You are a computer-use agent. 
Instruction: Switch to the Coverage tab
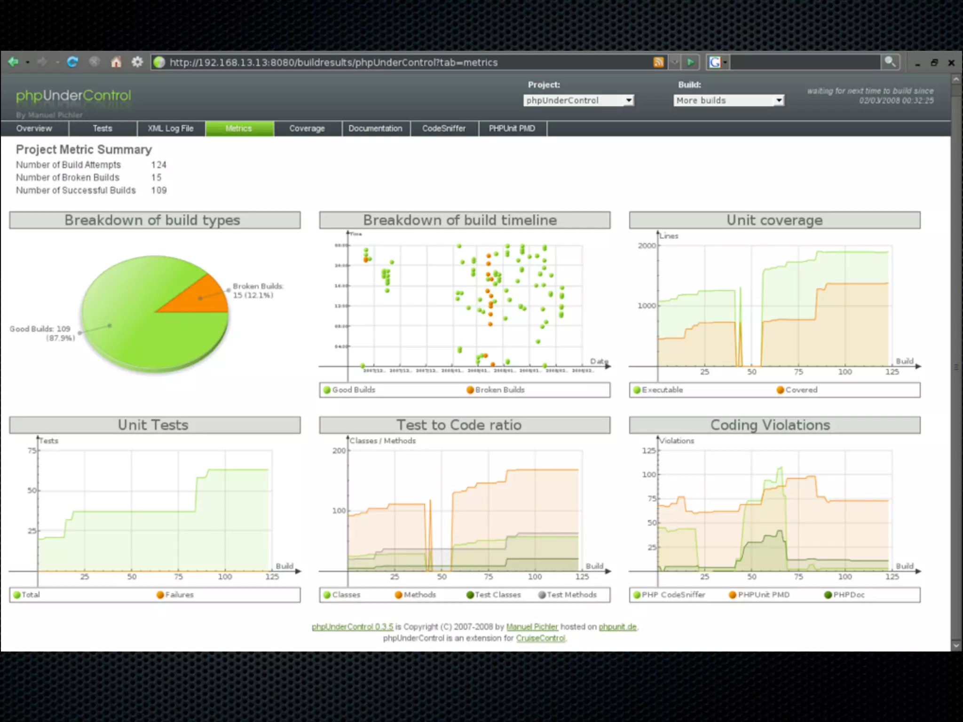pyautogui.click(x=307, y=128)
